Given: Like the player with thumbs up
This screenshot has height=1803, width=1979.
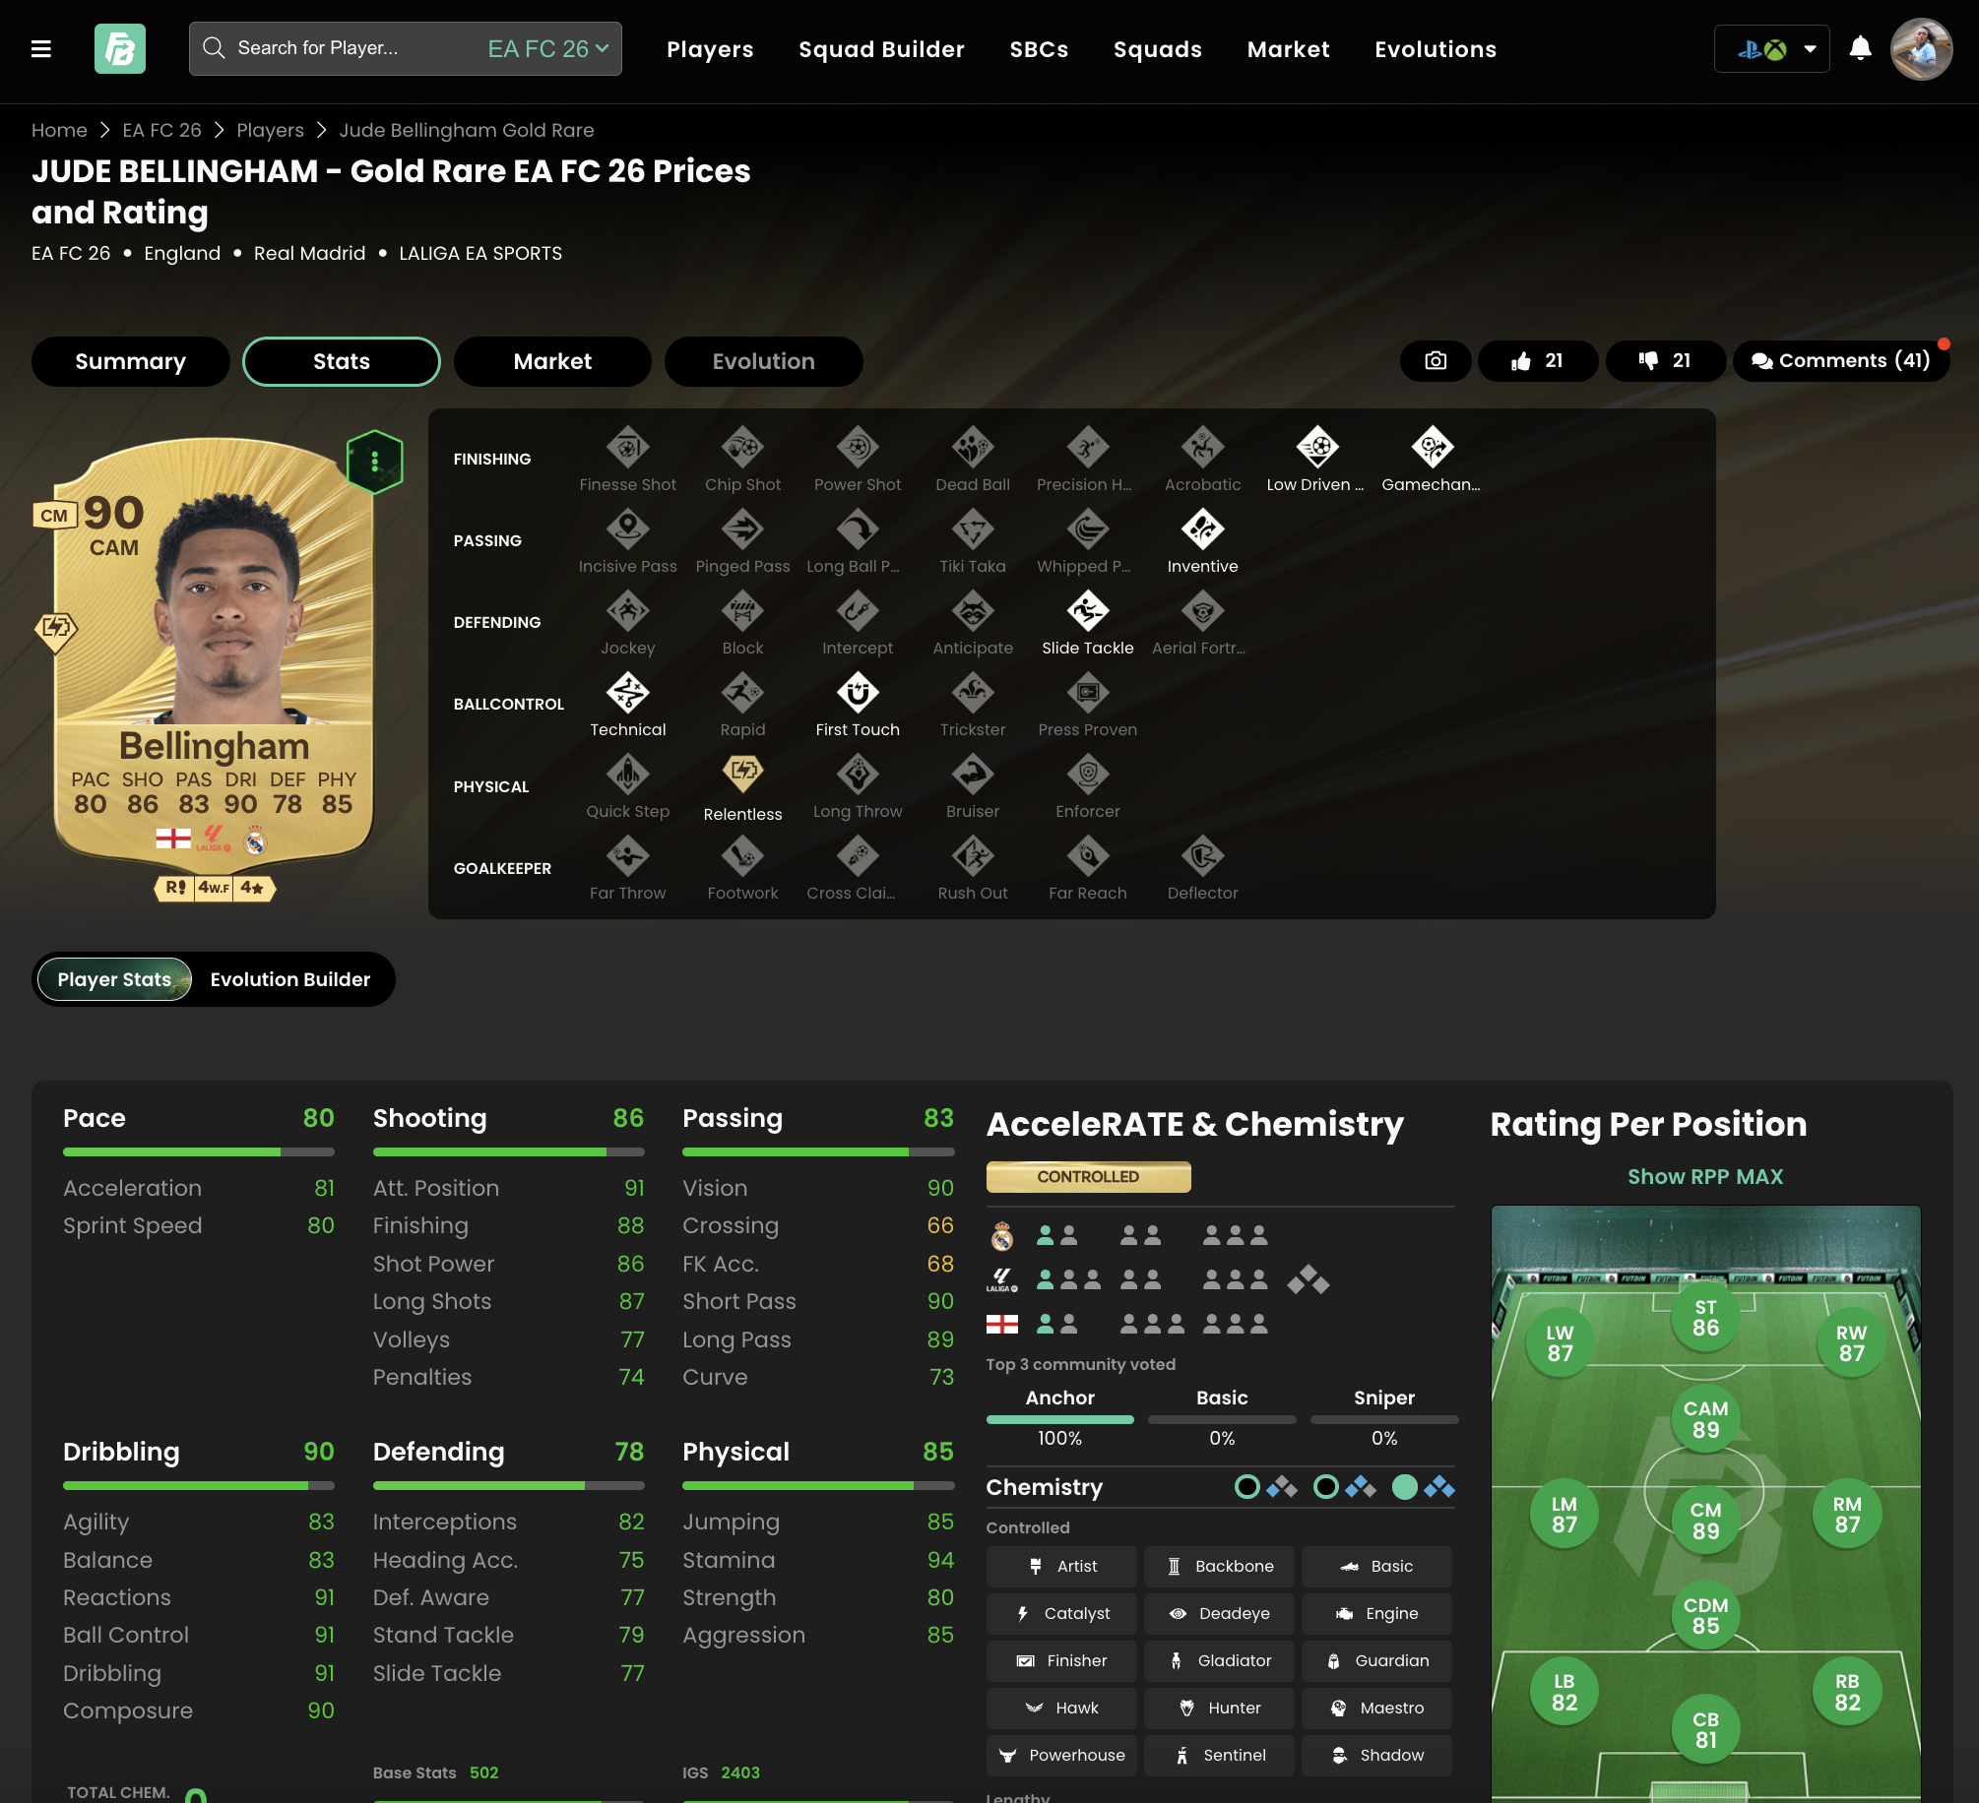Looking at the screenshot, I should click(x=1538, y=361).
